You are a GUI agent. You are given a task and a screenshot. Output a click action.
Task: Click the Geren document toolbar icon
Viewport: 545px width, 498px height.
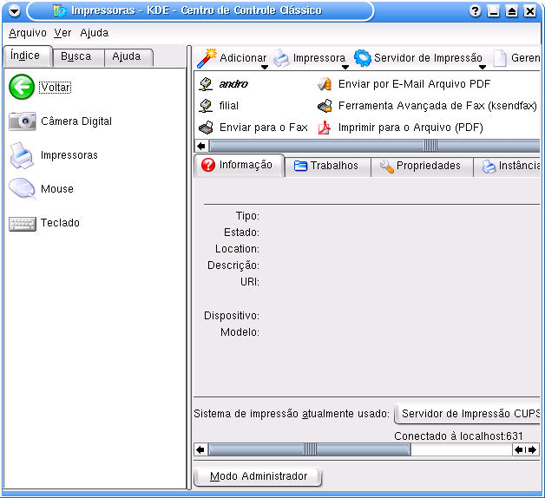click(500, 58)
